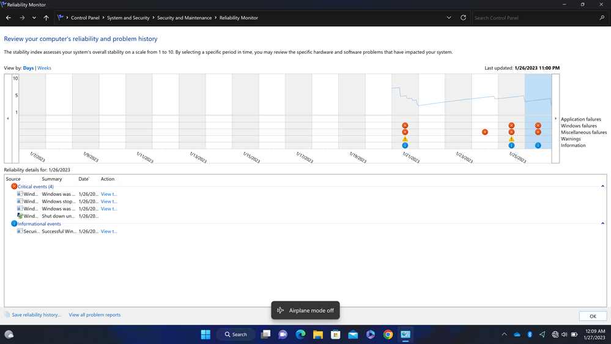Click the search magnifier in Search Control Panel box
This screenshot has height=344, width=611.
pos(602,18)
